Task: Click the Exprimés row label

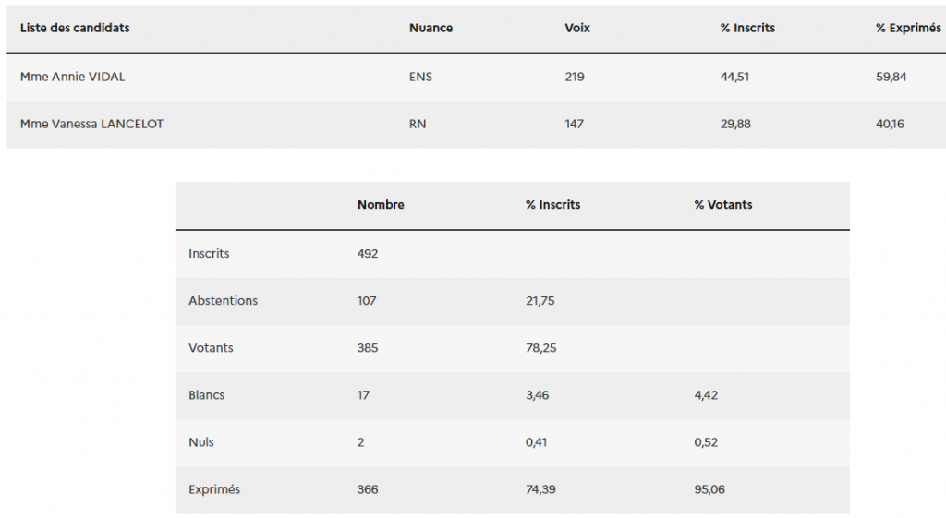Action: click(x=214, y=489)
